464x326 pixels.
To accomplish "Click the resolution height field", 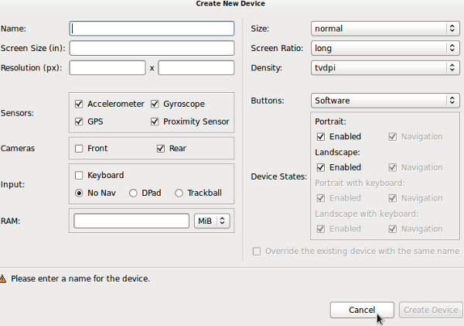I will (x=196, y=67).
